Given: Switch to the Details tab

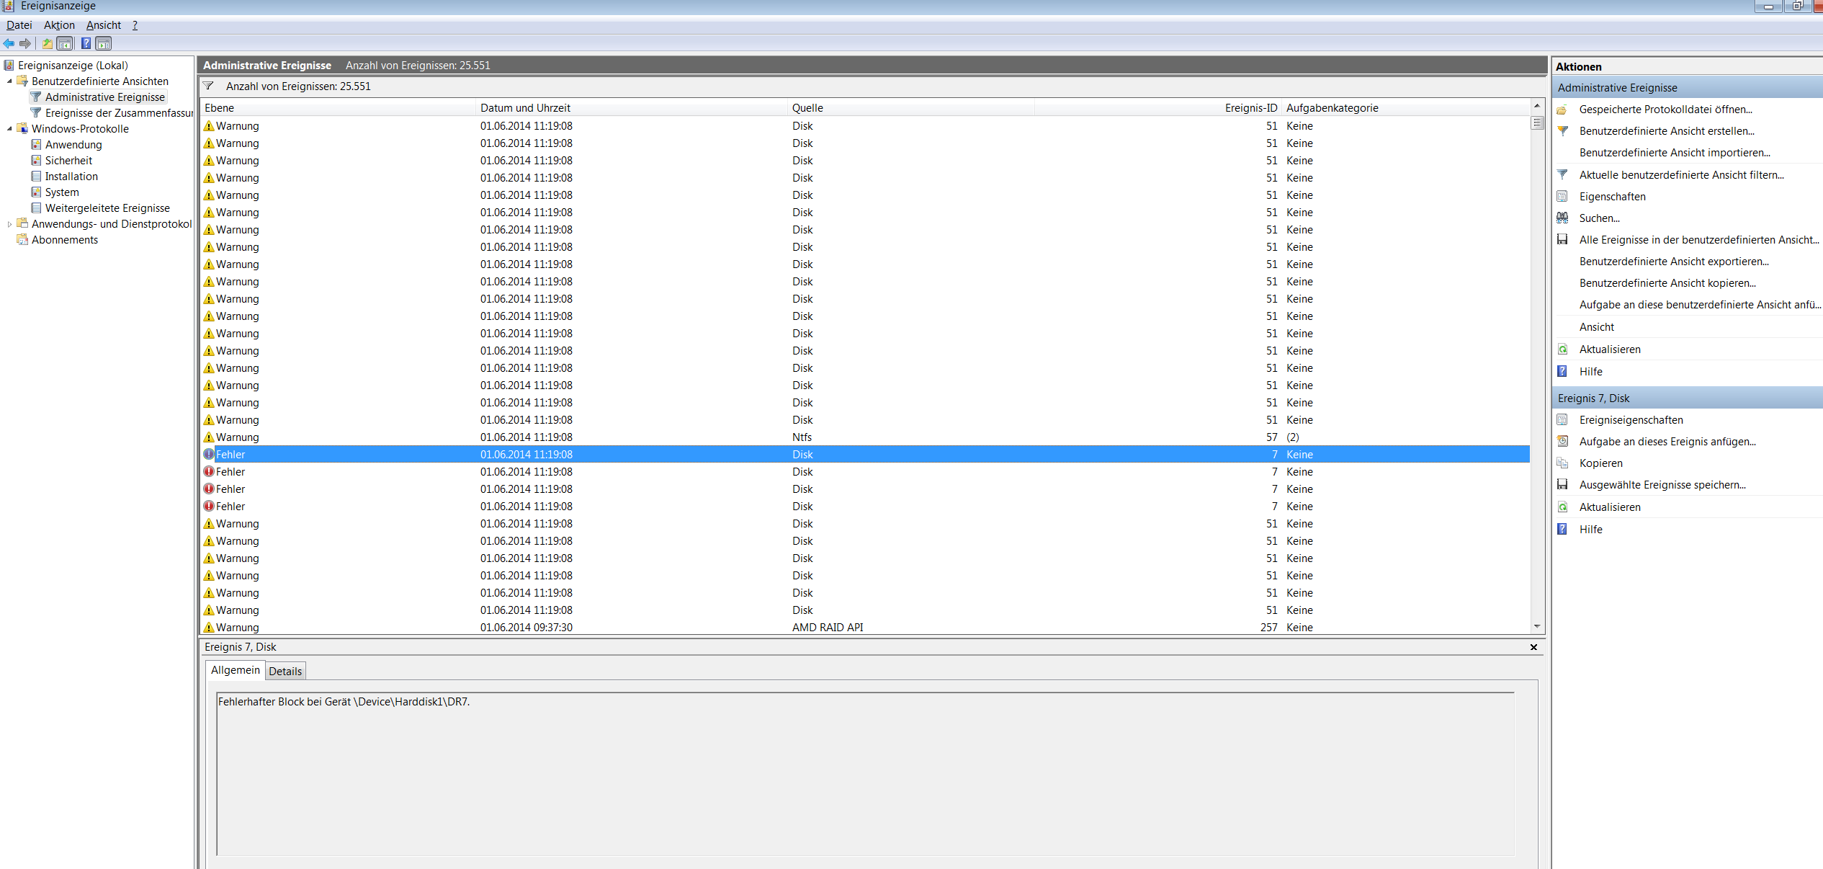Looking at the screenshot, I should click(x=285, y=672).
